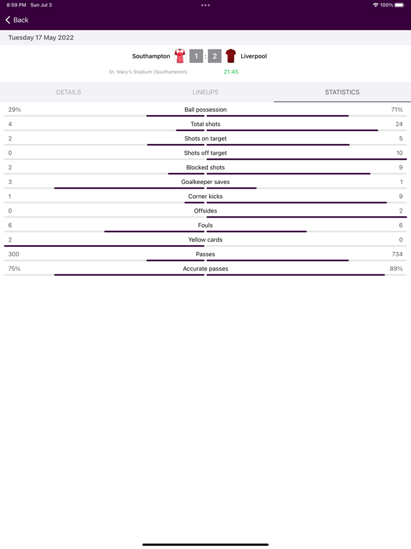Tap the ellipsis indicator at top center

206,5
